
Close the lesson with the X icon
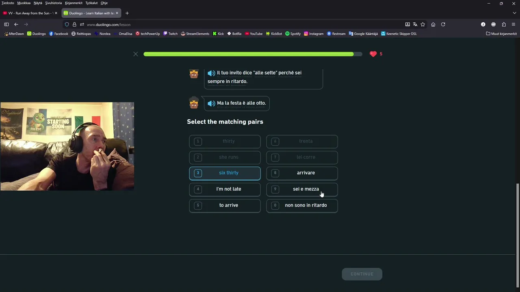pyautogui.click(x=136, y=54)
